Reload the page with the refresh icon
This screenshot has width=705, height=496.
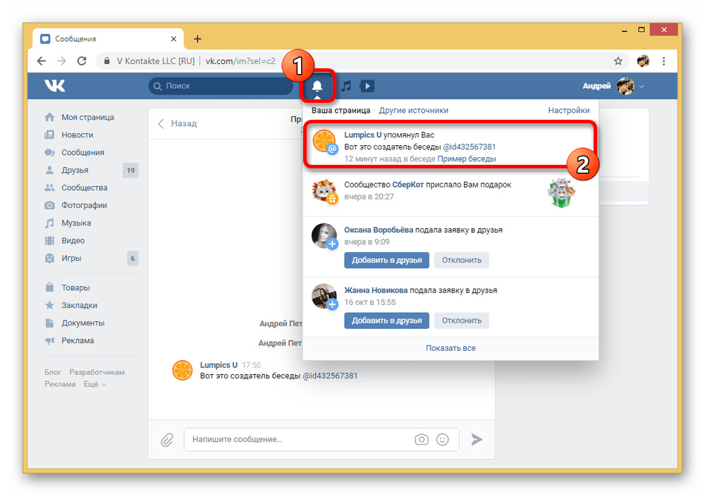point(82,61)
